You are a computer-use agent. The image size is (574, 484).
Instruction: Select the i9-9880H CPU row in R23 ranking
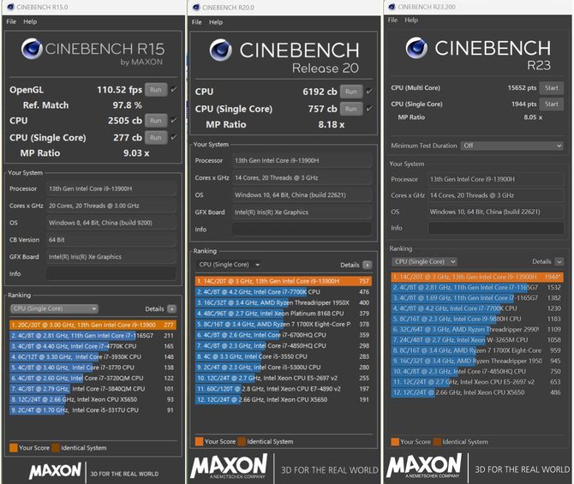[477, 319]
